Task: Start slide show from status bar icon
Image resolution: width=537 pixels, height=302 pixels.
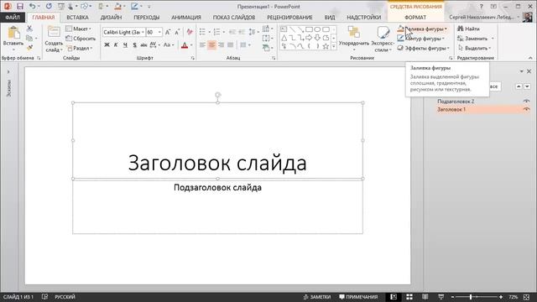Action: (x=441, y=297)
